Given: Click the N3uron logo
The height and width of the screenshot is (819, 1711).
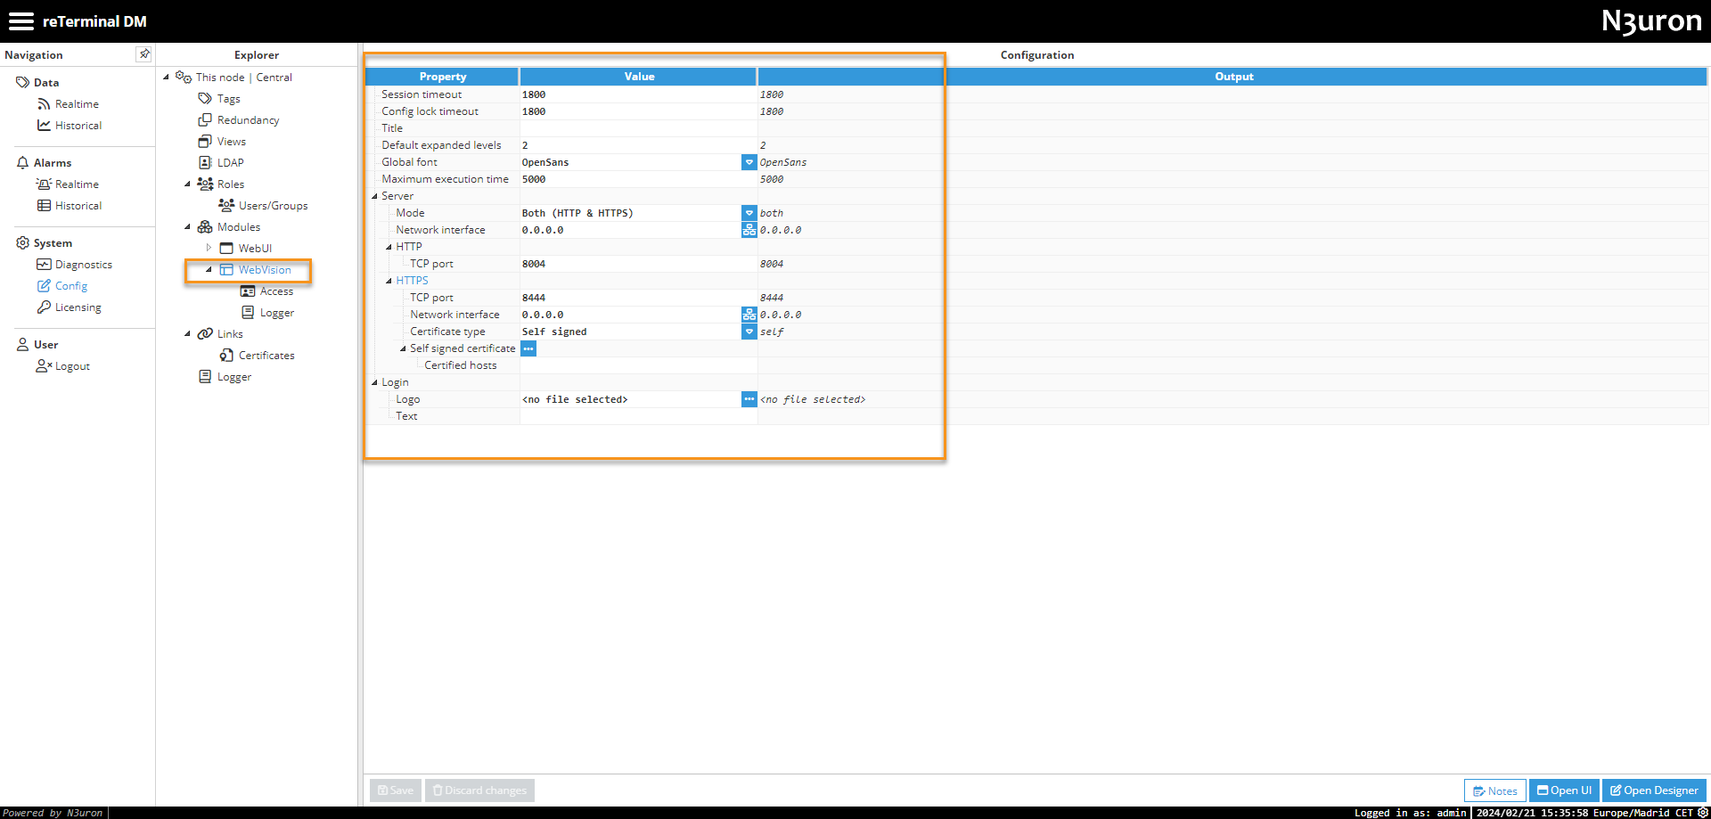Looking at the screenshot, I should click(1651, 21).
